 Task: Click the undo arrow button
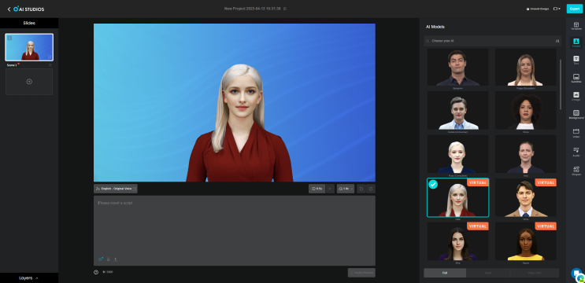(361, 189)
